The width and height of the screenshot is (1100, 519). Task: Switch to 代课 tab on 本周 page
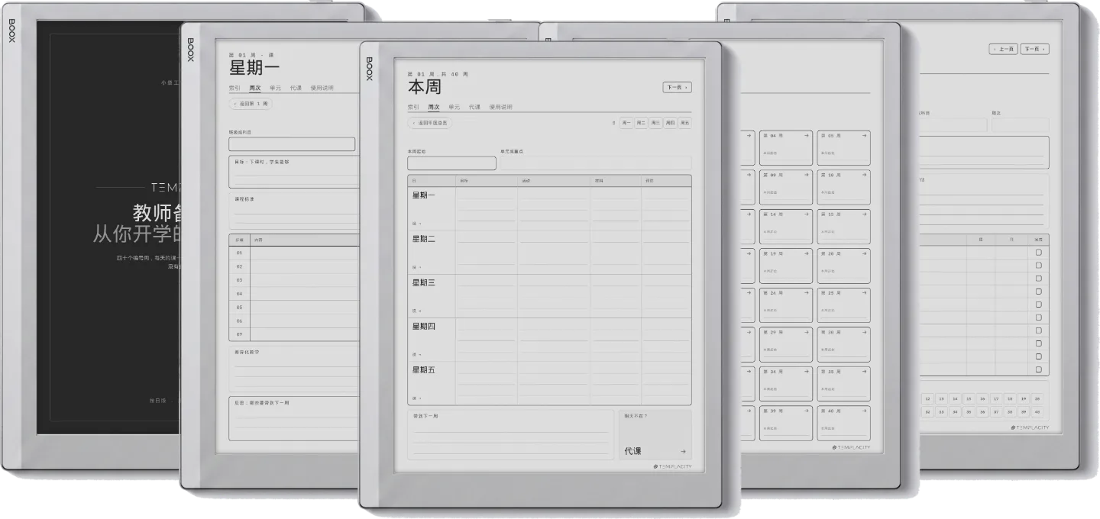click(x=474, y=107)
